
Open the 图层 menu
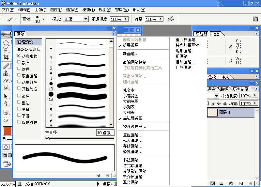56,10
